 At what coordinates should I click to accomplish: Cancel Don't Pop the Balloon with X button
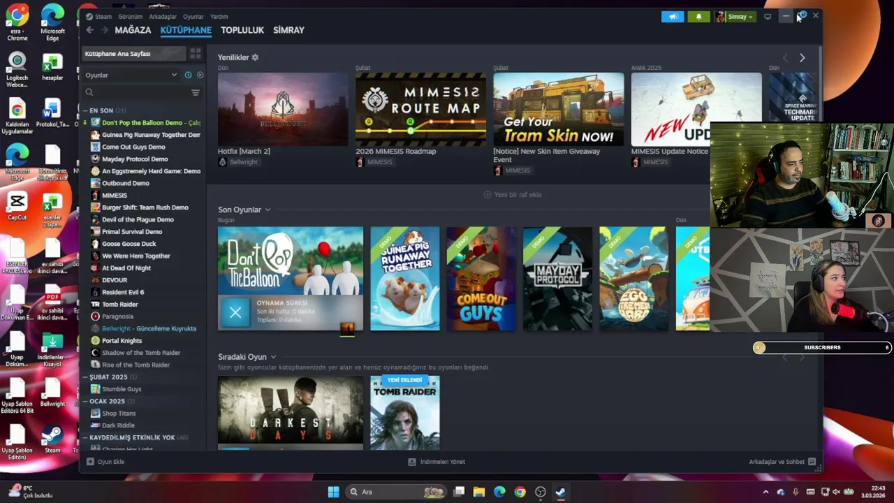[235, 312]
